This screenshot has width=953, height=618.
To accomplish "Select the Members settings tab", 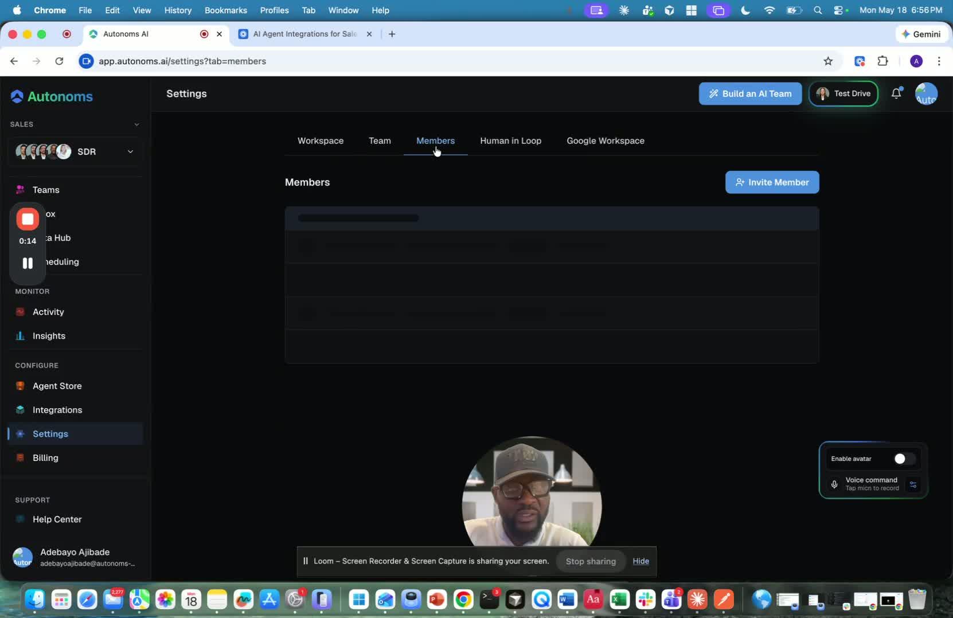I will [x=435, y=141].
